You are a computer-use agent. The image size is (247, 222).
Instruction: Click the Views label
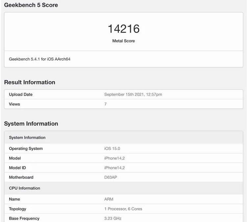[x=14, y=104]
